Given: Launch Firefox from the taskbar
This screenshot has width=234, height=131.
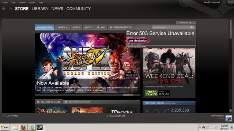Looking at the screenshot, I should (23, 127).
